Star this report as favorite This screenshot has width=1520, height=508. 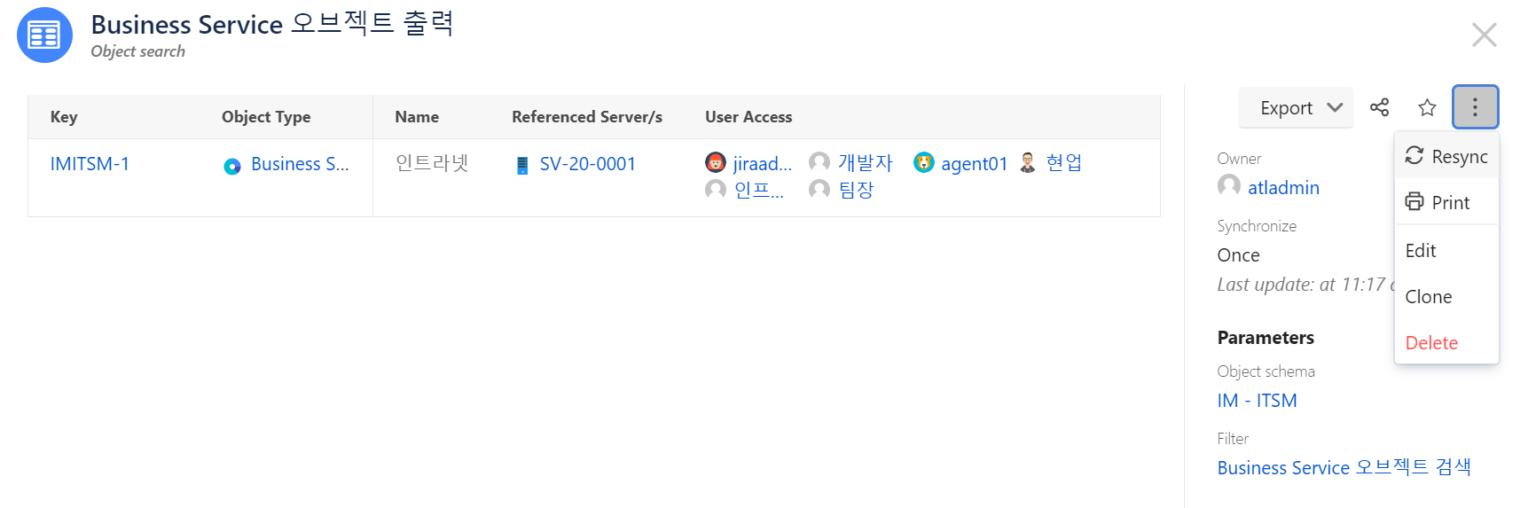point(1427,107)
